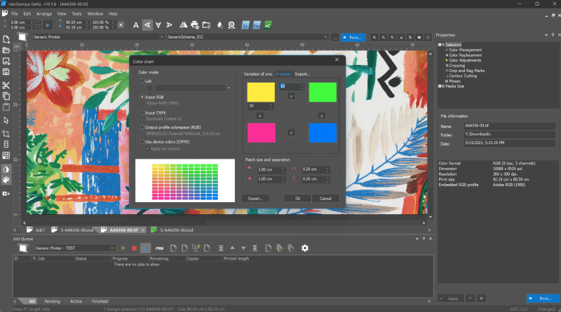Click the 2.00 cm patch size field
Viewport: 561px width, 312px height.
point(269,169)
